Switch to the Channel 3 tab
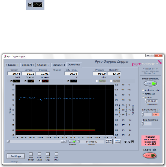The width and height of the screenshot is (166, 167). (43, 65)
